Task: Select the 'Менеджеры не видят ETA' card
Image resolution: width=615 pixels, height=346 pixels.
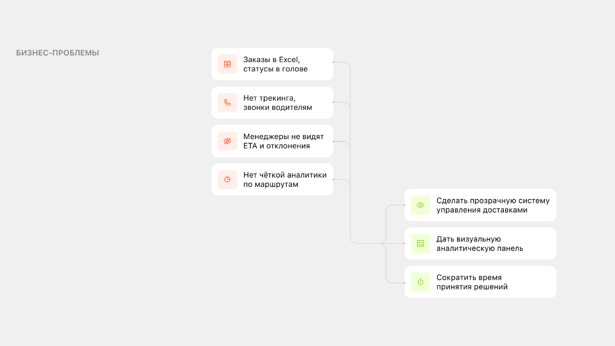Action: 272,141
